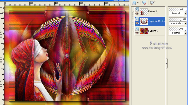Select the Copie de Raster layer name
This screenshot has height=105, width=188.
[x=157, y=21]
